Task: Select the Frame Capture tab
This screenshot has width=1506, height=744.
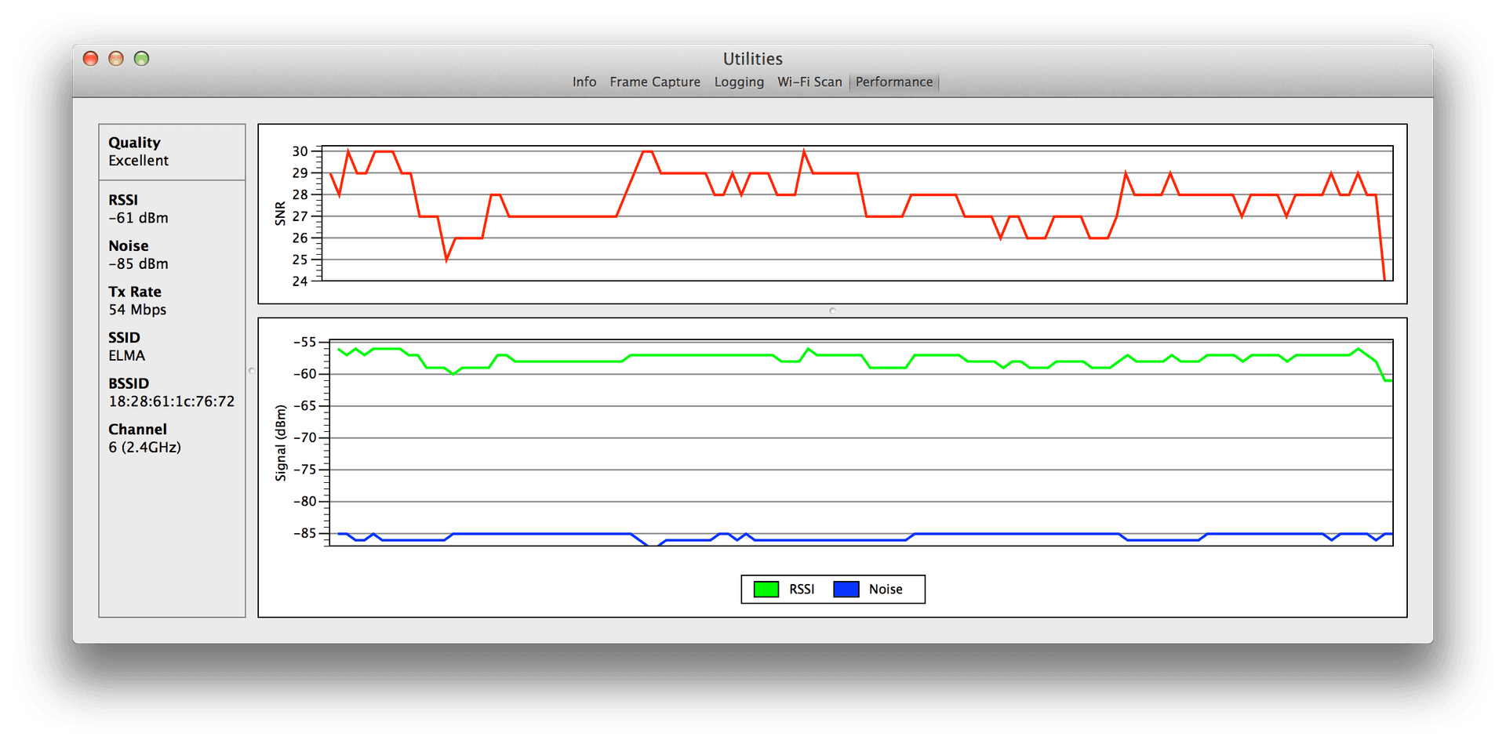Action: [655, 82]
